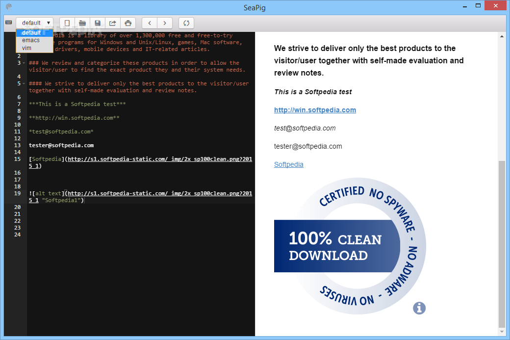Click the info icon on the badge
This screenshot has height=340, width=510.
point(419,308)
